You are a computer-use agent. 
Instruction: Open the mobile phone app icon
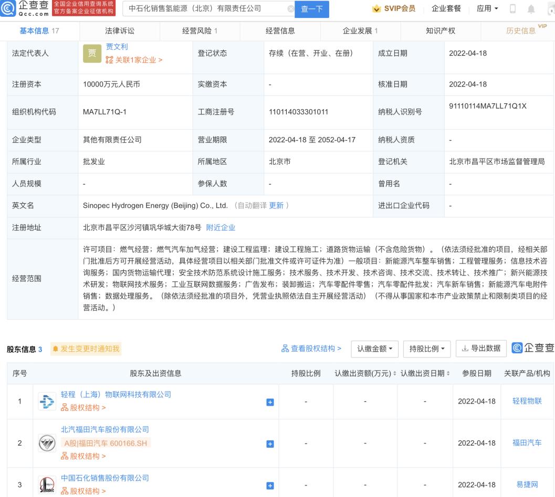click(x=513, y=8)
